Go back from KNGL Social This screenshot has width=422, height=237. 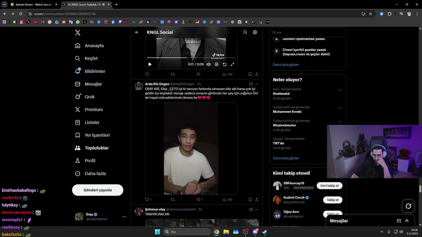[x=137, y=32]
